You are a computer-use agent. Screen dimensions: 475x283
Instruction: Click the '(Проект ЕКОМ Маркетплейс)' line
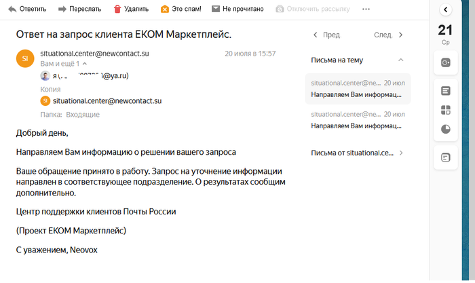coord(71,231)
